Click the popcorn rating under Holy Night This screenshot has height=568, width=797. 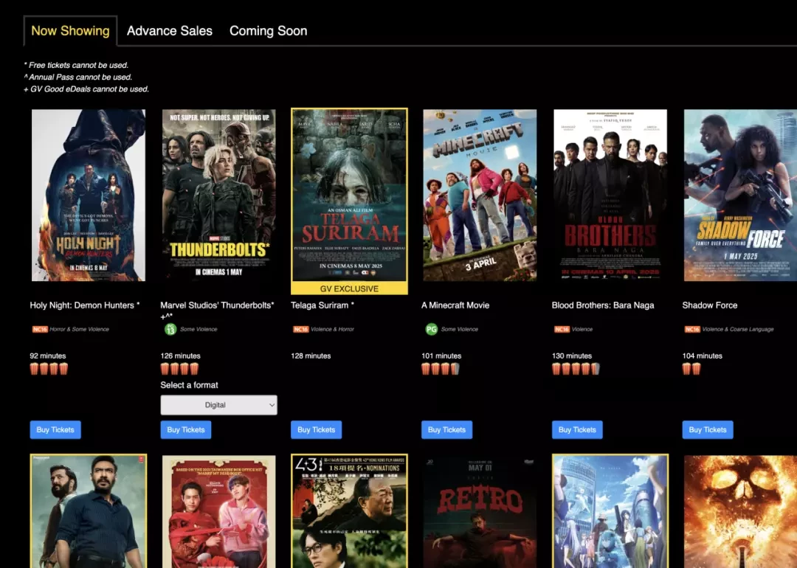pyautogui.click(x=49, y=369)
